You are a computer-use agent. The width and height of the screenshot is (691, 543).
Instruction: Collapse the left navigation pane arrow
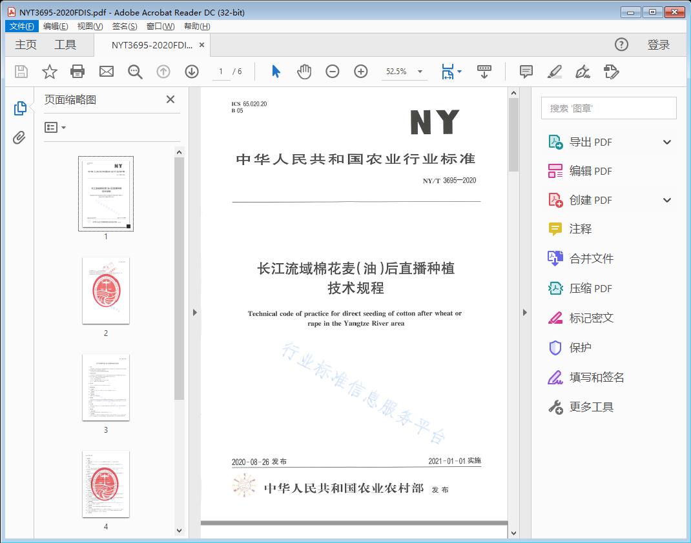195,313
